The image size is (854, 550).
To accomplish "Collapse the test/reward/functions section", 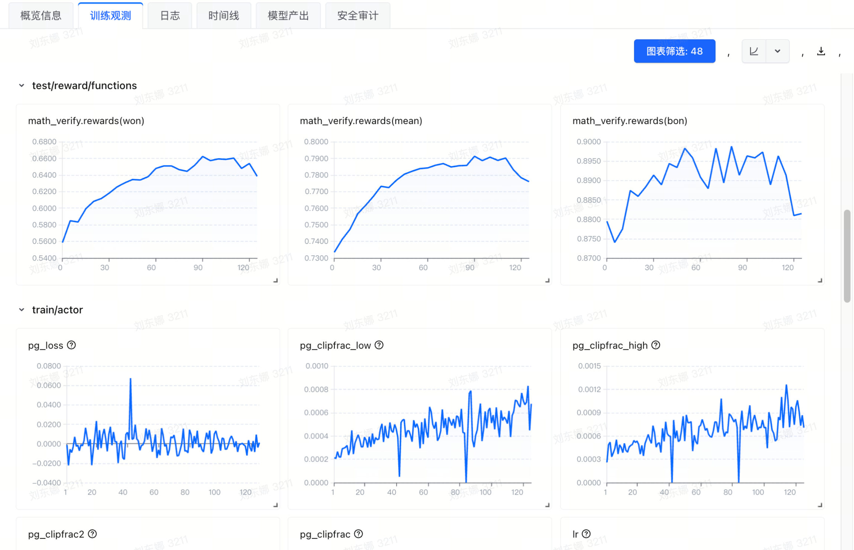I will [x=22, y=85].
